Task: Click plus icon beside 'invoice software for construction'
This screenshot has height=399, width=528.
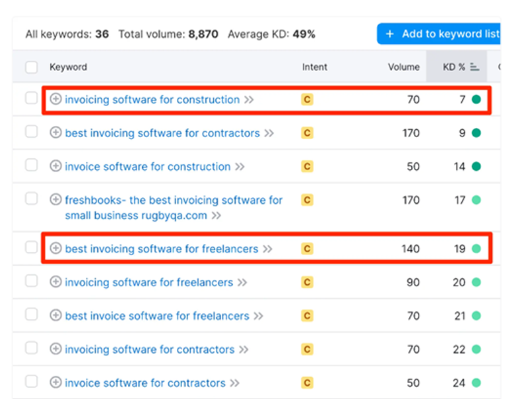Action: 55,166
